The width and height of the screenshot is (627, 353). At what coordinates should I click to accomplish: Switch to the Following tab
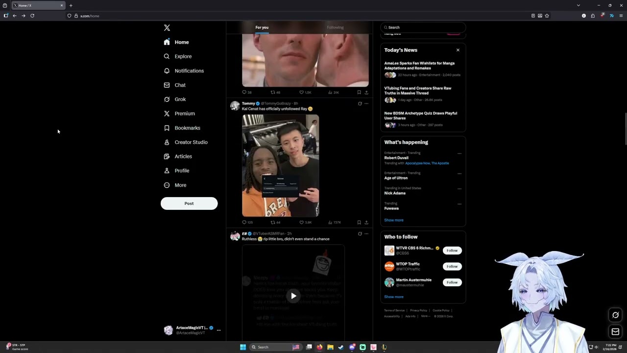tap(335, 27)
